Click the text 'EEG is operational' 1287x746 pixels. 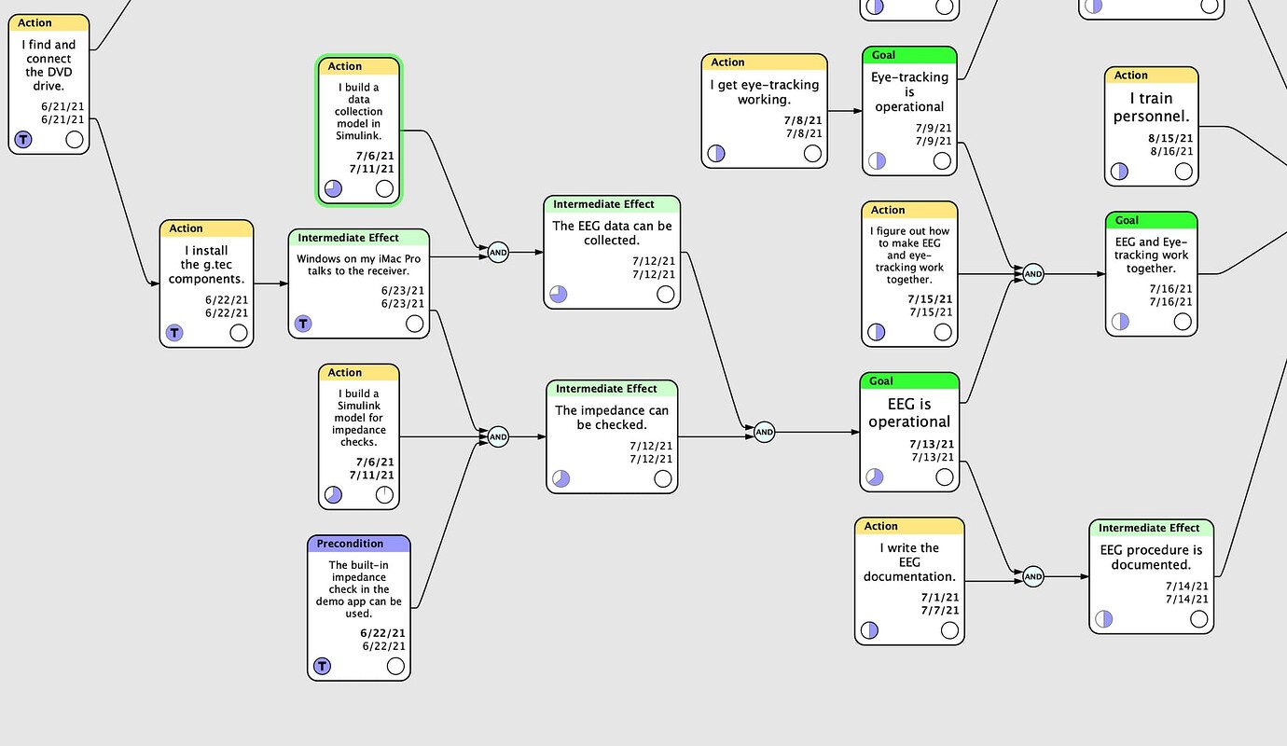[x=909, y=413]
